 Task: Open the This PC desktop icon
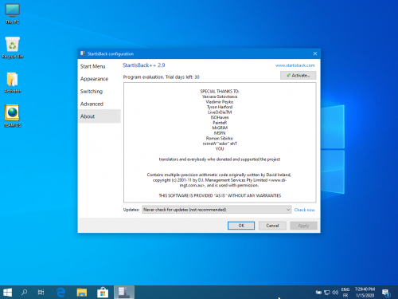pos(12,14)
